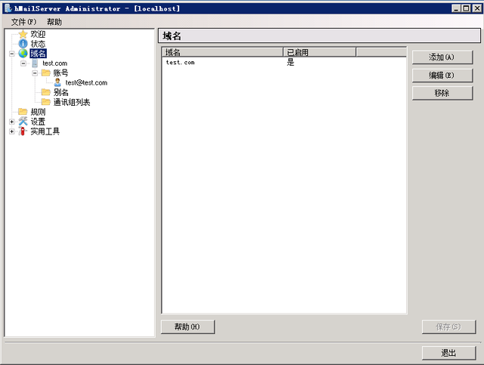This screenshot has height=365, width=484.
Task: Open the 帮助 menu in the menu bar
Action: coord(54,22)
